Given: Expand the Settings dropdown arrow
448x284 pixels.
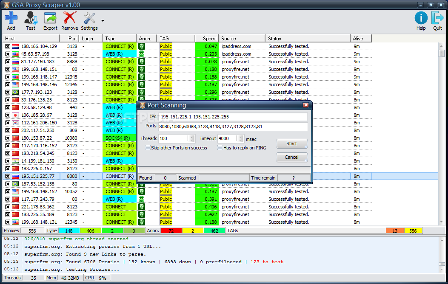Looking at the screenshot, I should [103, 20].
